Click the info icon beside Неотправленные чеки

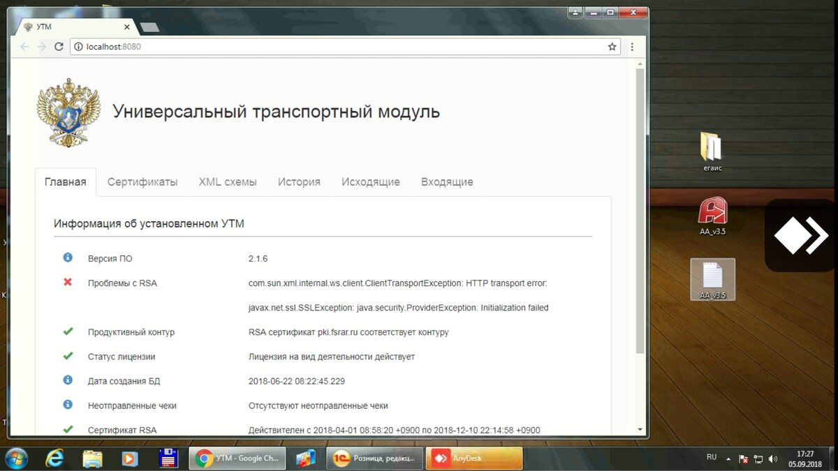(x=68, y=405)
